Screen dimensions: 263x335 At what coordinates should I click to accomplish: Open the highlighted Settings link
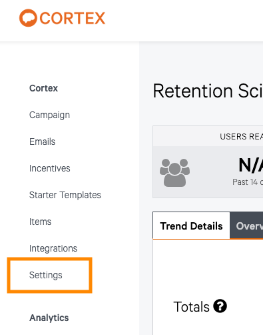[x=46, y=275]
